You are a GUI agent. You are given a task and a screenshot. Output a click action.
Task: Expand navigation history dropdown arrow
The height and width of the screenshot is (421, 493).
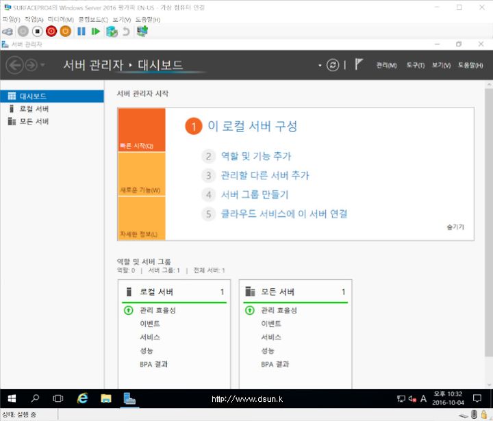(42, 65)
